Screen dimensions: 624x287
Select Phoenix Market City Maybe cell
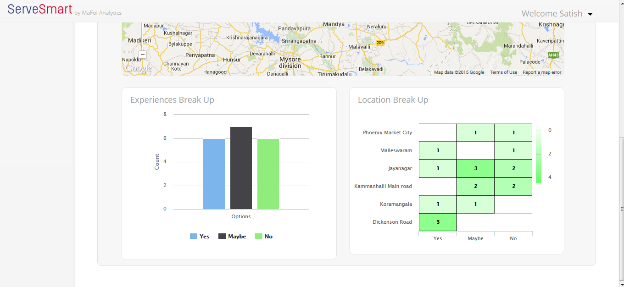[x=475, y=133]
